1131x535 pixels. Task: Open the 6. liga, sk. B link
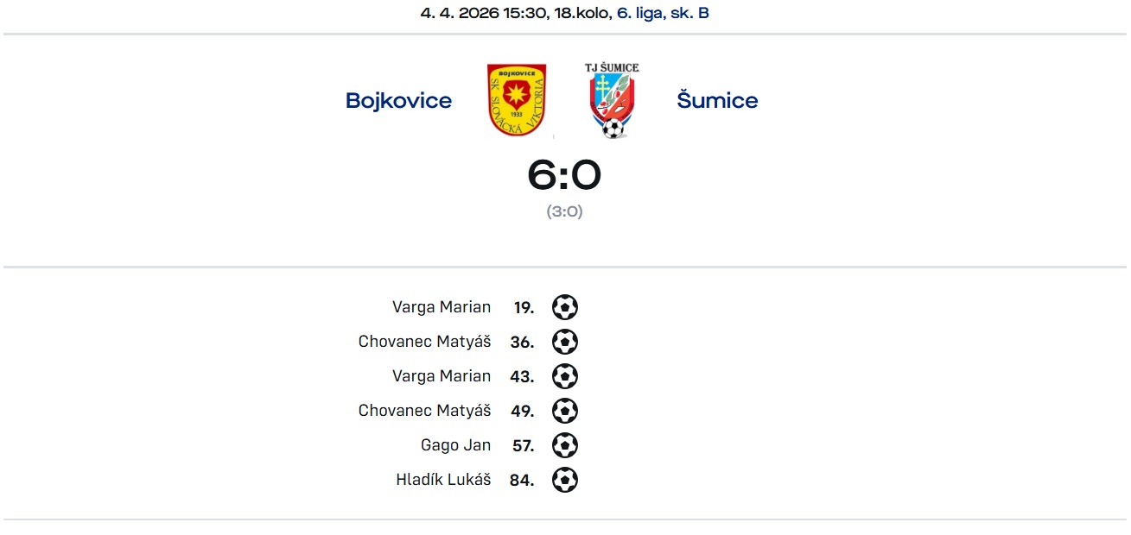(x=663, y=13)
